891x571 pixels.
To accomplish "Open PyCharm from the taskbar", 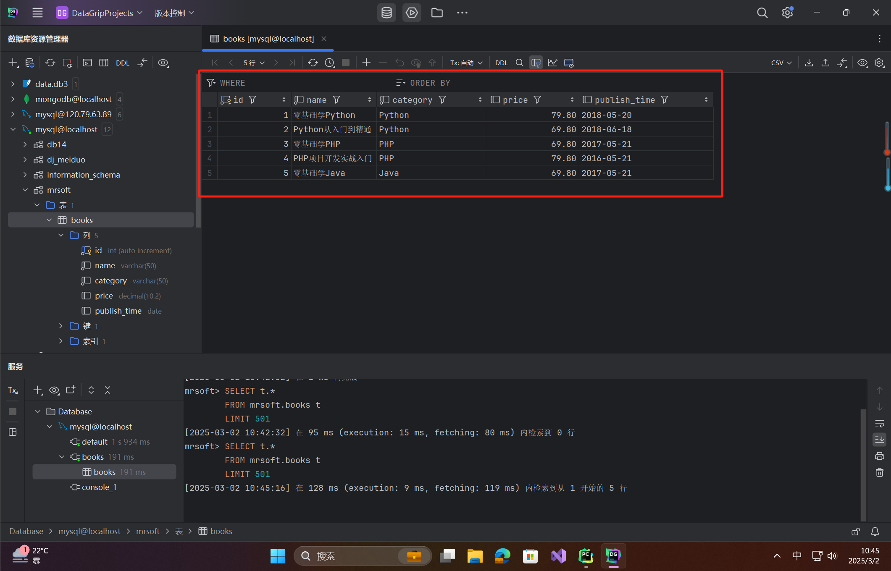I will pos(586,556).
